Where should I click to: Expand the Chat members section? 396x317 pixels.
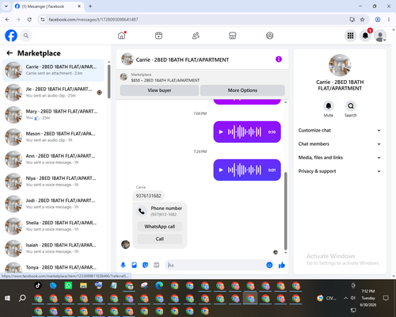[x=340, y=144]
